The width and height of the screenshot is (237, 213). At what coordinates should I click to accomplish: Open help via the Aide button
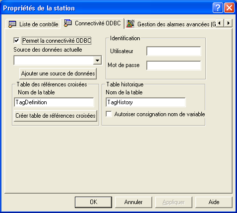click(x=214, y=202)
